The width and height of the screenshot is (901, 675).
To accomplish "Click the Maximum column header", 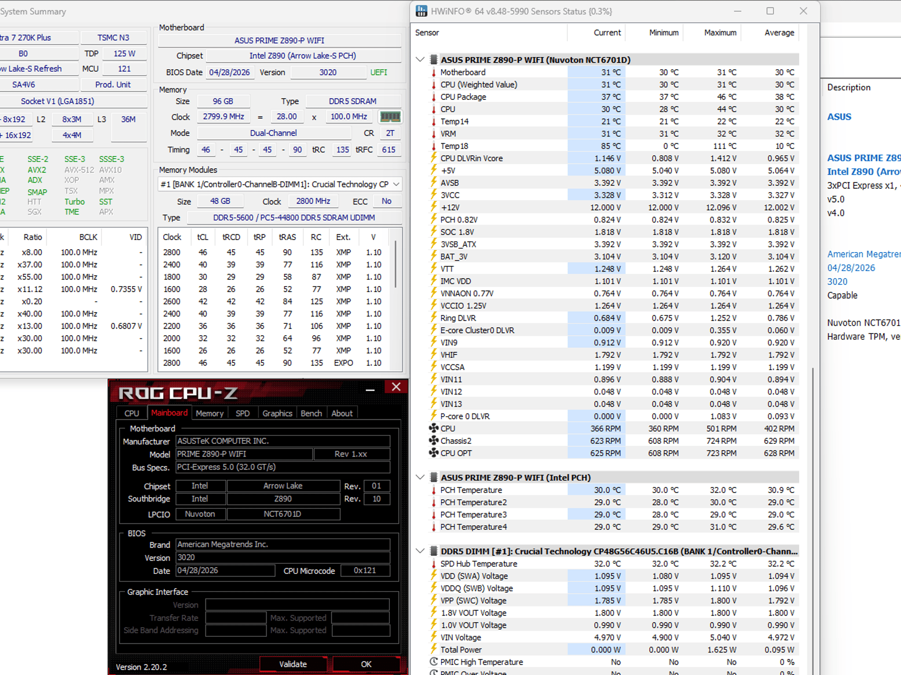I will click(712, 33).
